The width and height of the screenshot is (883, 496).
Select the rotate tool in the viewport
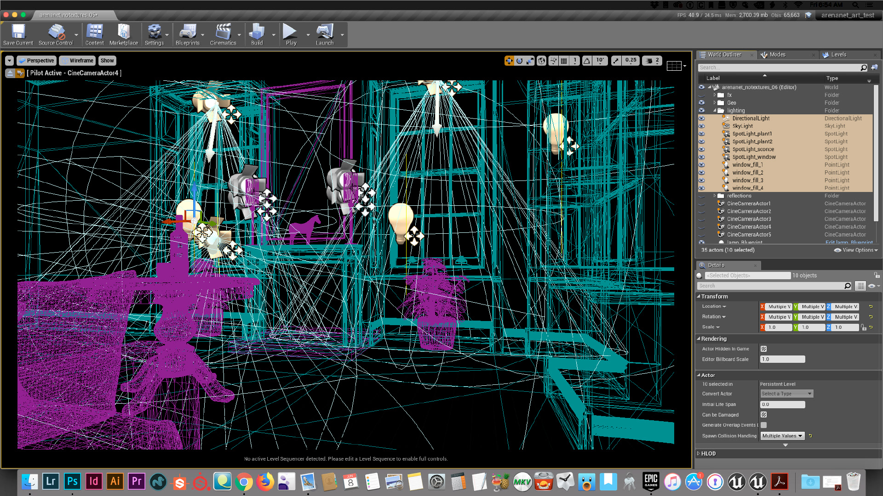tap(520, 61)
